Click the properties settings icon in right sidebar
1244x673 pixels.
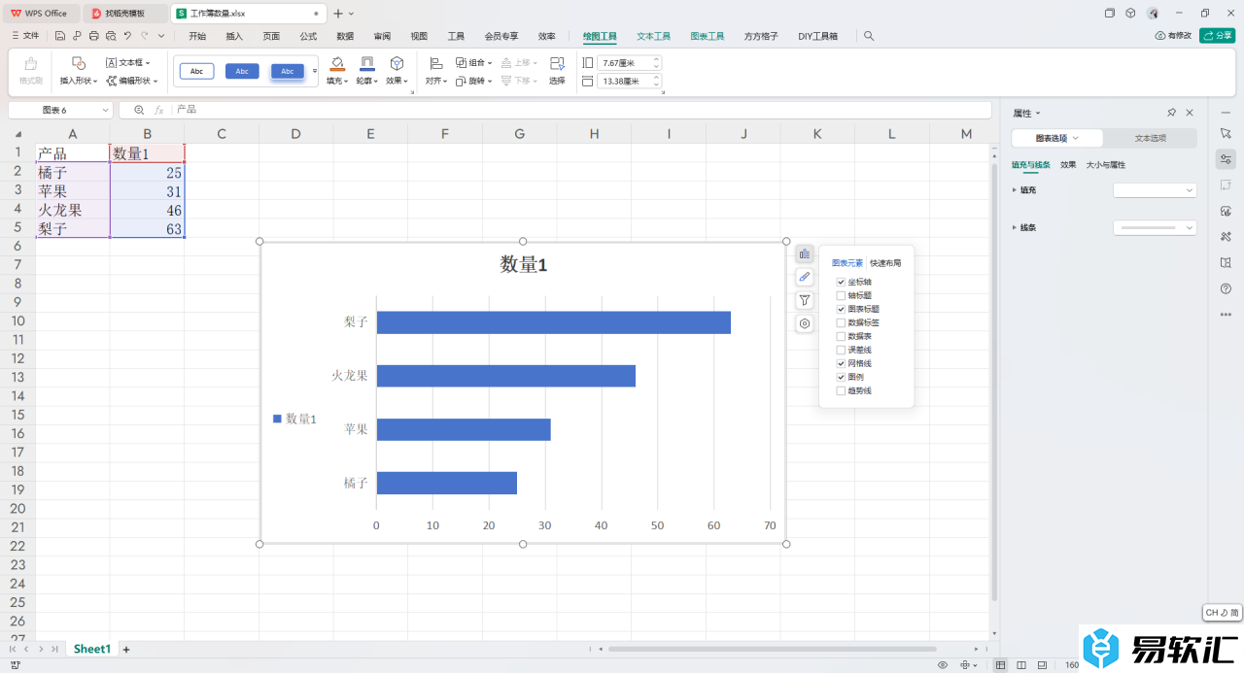point(1226,159)
